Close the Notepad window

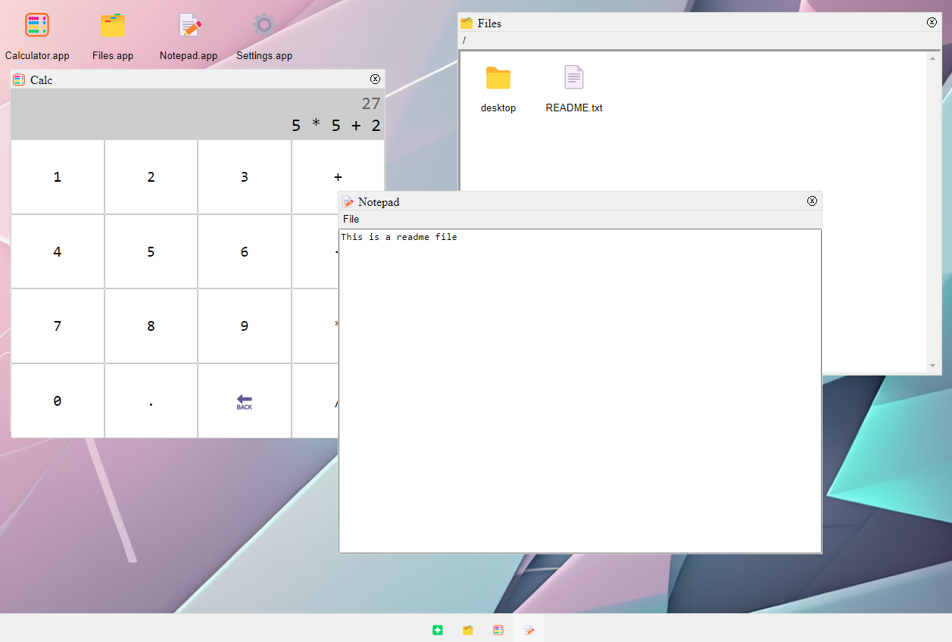[x=812, y=201]
